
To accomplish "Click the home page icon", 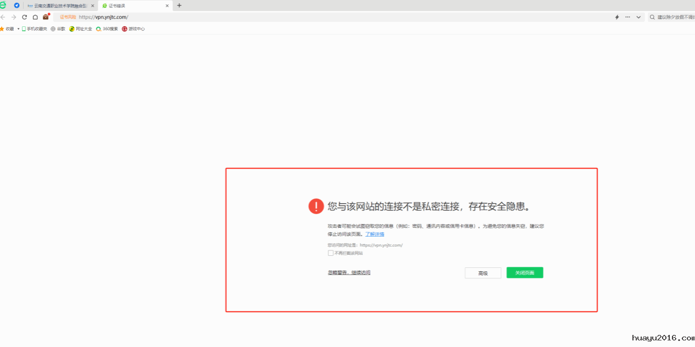I will click(35, 17).
